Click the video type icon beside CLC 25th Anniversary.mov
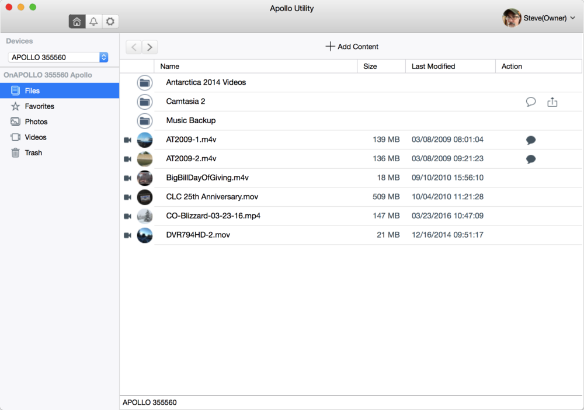584x410 pixels. (127, 197)
